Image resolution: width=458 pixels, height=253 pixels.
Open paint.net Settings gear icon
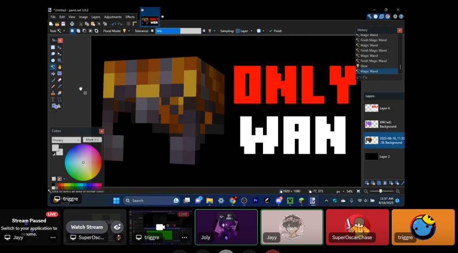coord(395,16)
